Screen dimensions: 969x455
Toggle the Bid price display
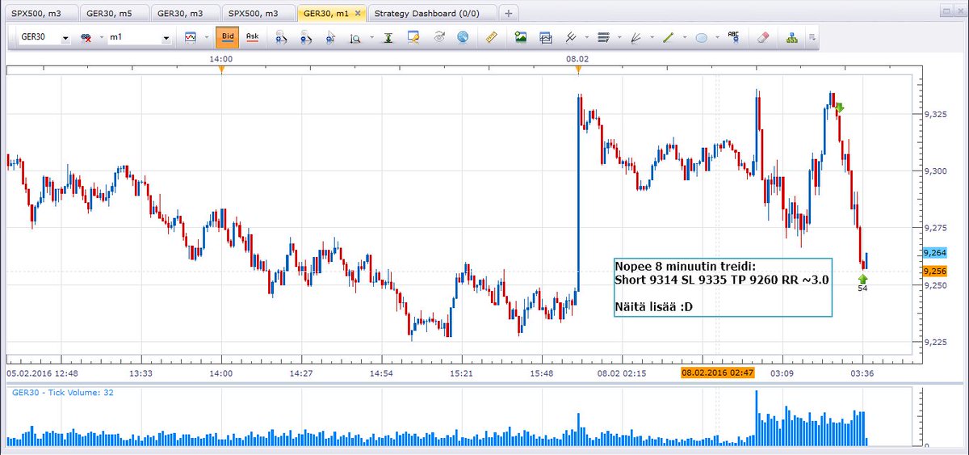pos(229,37)
